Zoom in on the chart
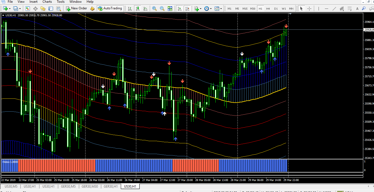374x192 pixels. tap(154, 9)
